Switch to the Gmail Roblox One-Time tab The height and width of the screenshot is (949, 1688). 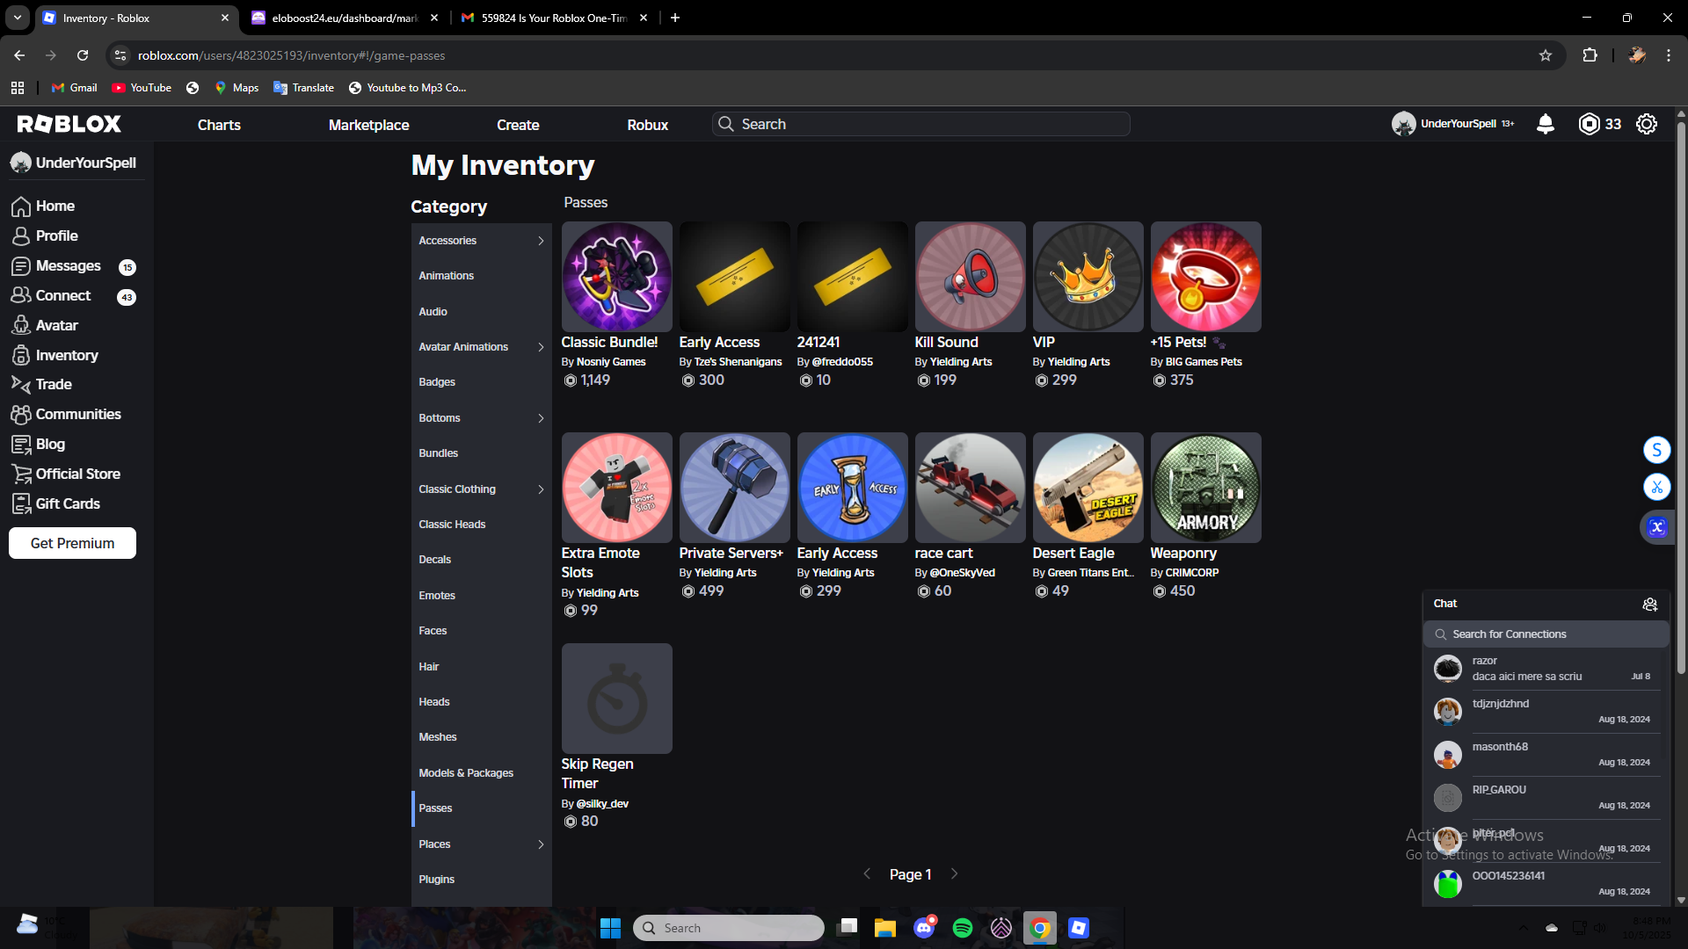click(555, 18)
